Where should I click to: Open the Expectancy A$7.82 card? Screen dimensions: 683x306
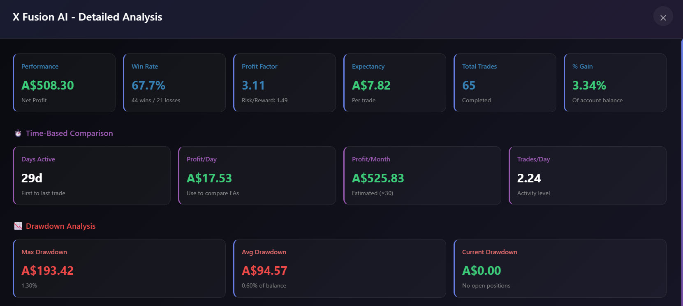[x=395, y=83]
